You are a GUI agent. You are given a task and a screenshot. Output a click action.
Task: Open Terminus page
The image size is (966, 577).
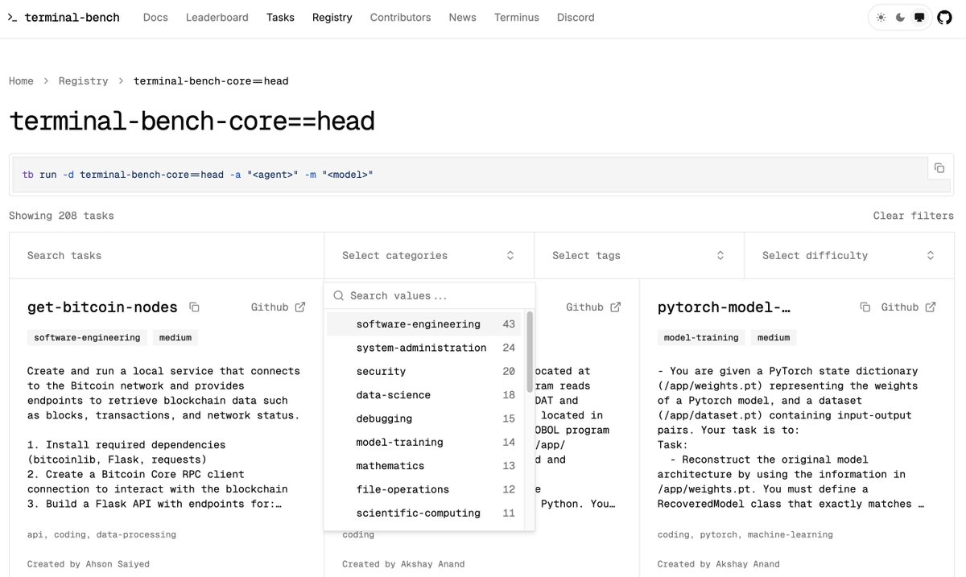pos(517,17)
